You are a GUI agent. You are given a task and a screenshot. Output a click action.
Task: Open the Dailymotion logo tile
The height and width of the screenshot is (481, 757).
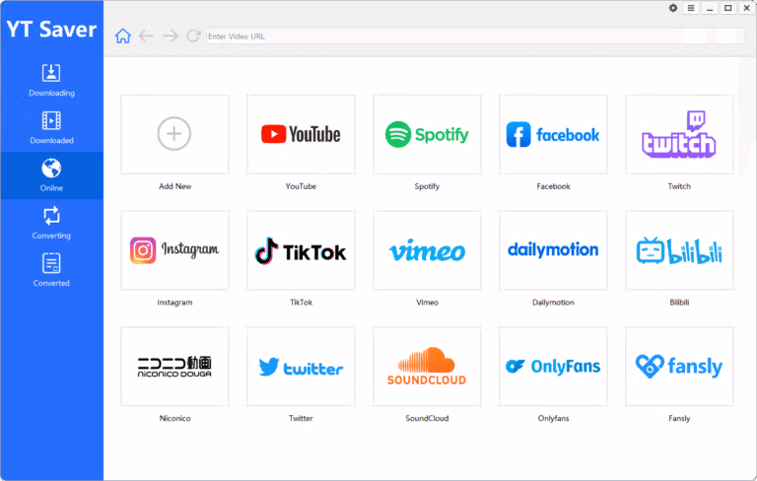coord(553,250)
